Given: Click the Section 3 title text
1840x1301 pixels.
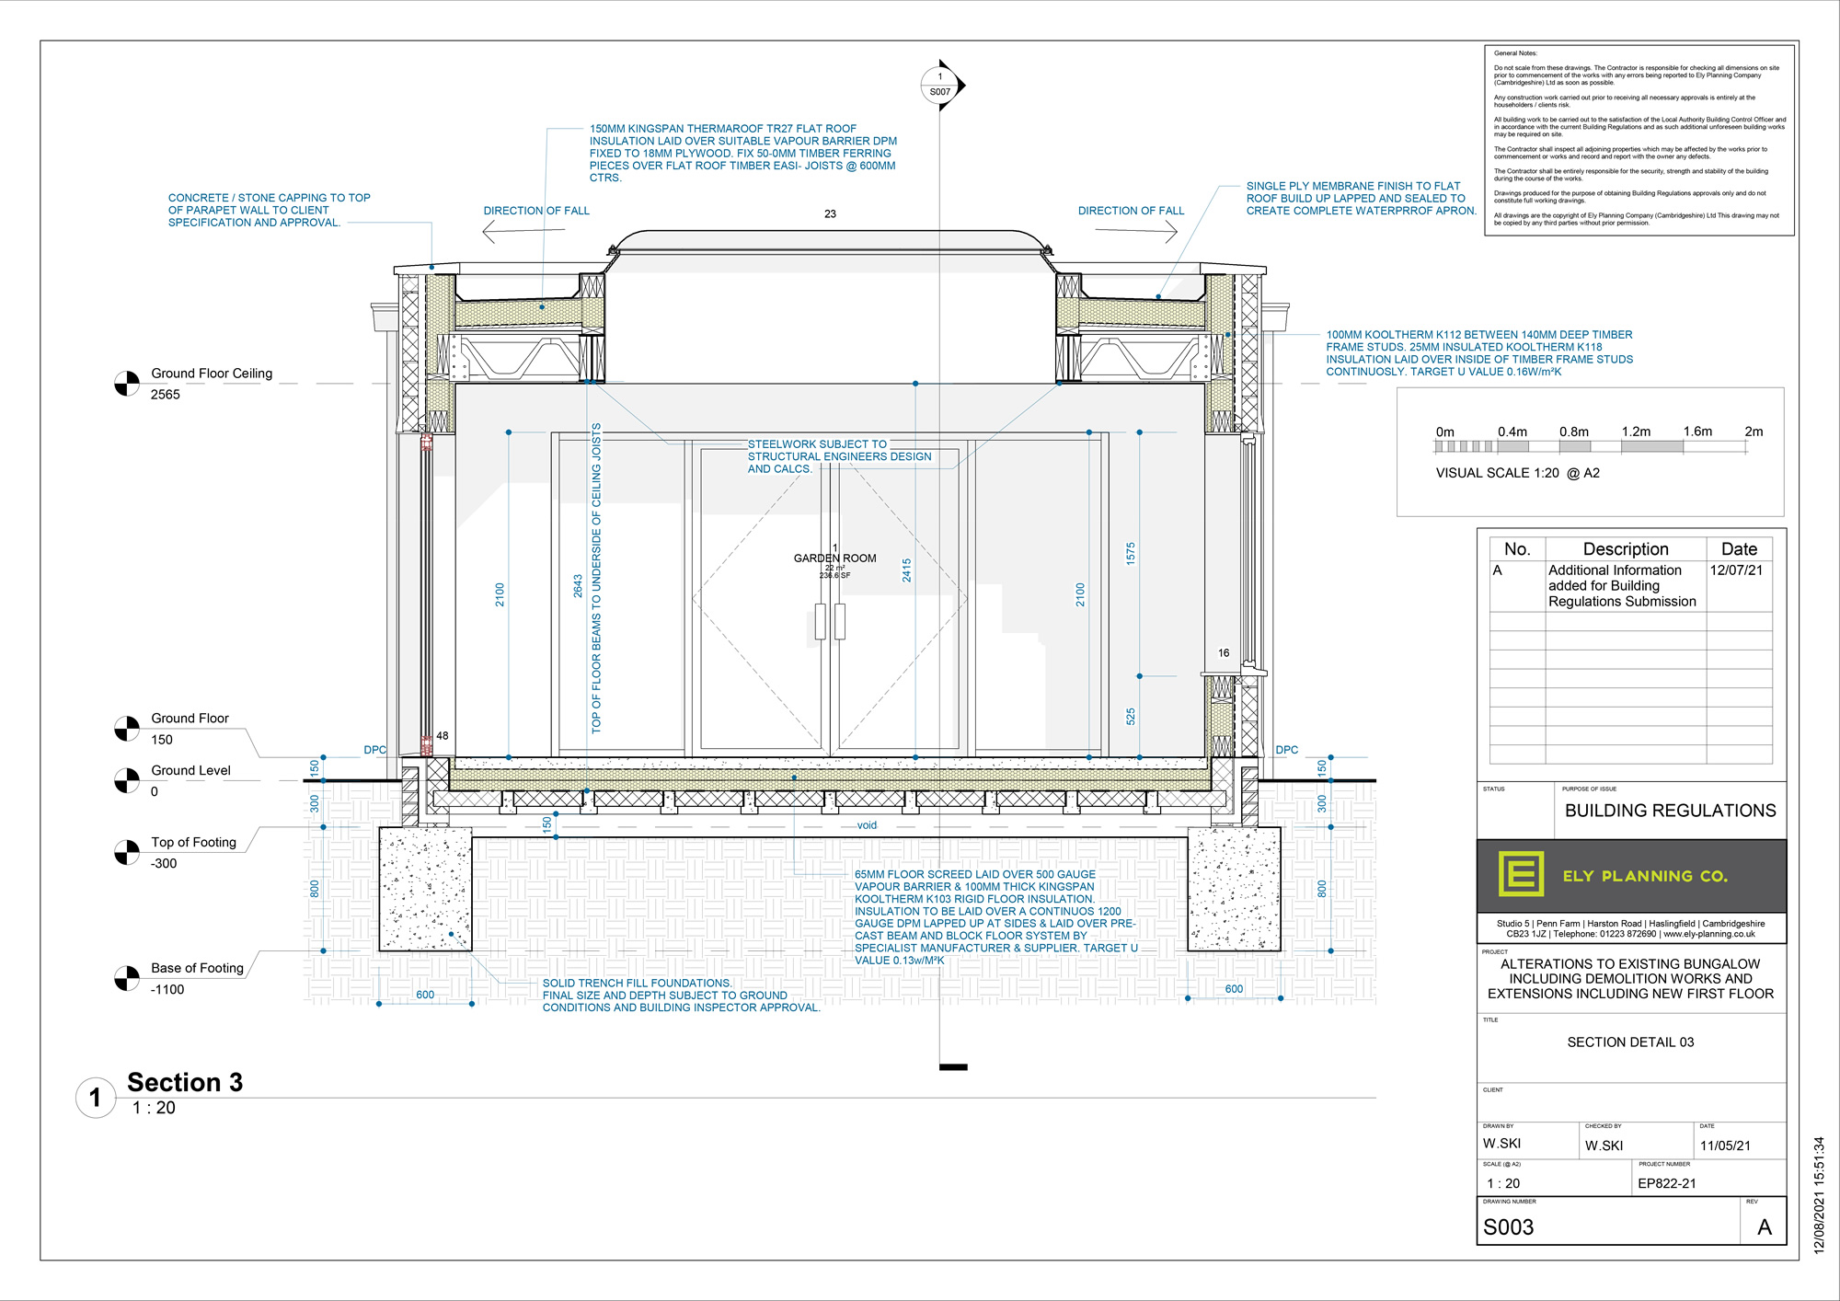Looking at the screenshot, I should tap(185, 1082).
